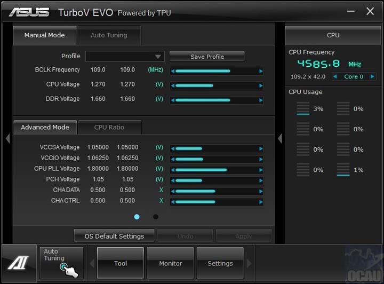Decrease BCLK Frequency with left arrow
The image size is (384, 284).
click(173, 72)
